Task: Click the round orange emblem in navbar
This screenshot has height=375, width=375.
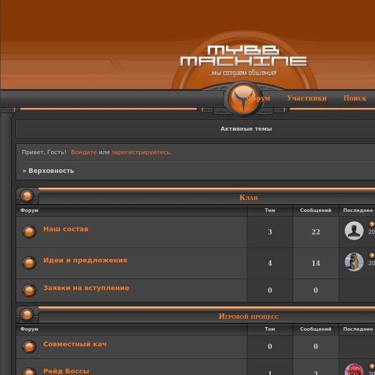Action: point(243,99)
